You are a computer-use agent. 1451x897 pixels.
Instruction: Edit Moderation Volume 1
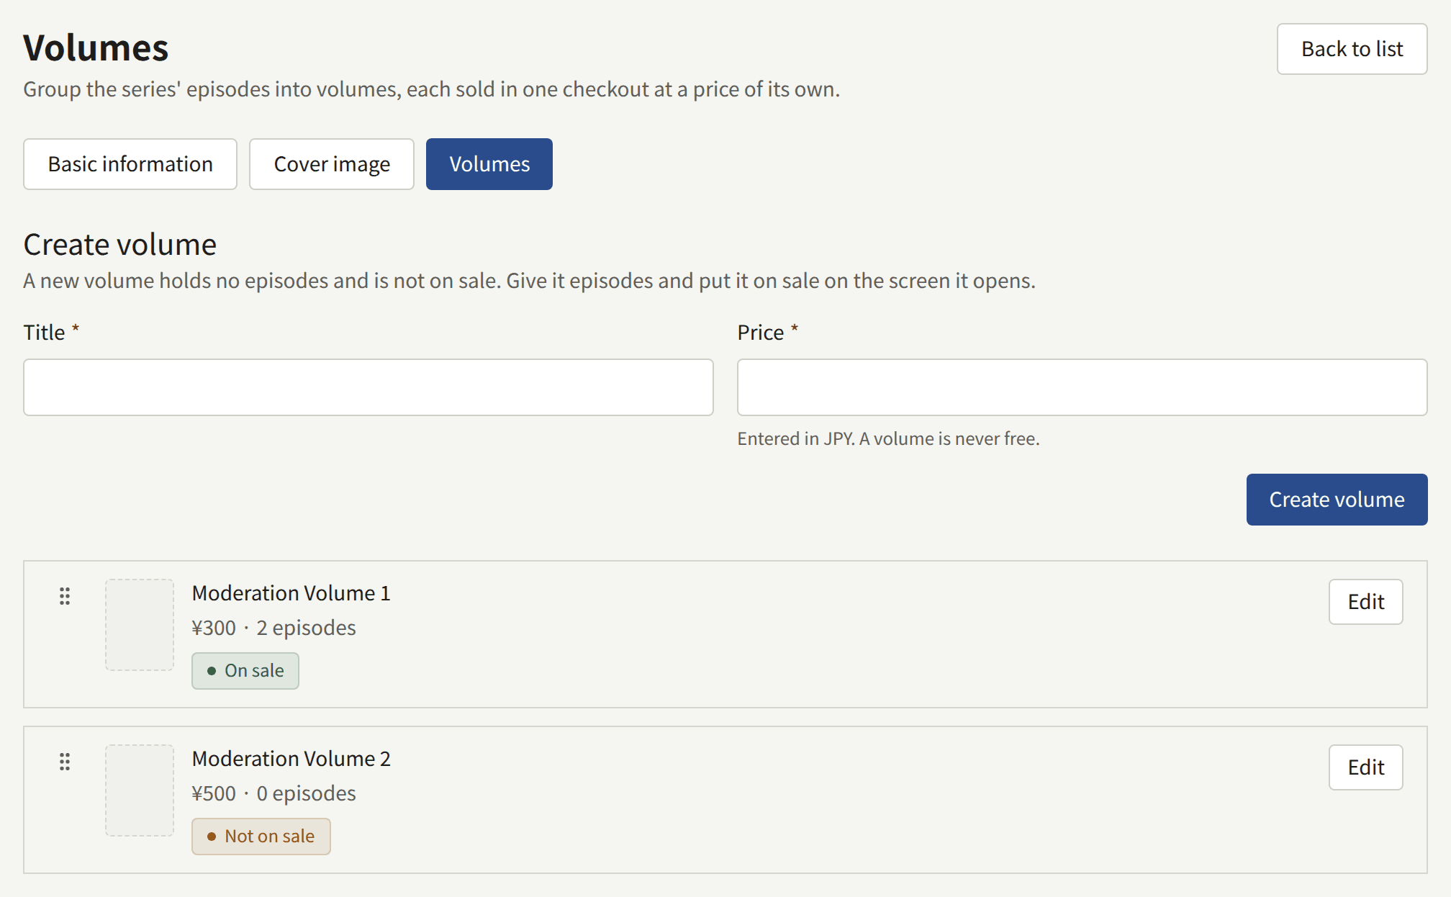[1366, 602]
